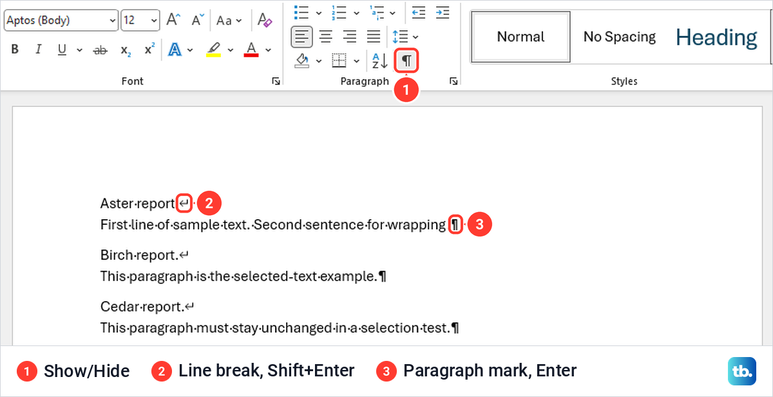773x397 pixels.
Task: Expand numbering library dropdown arrow
Action: (x=356, y=12)
